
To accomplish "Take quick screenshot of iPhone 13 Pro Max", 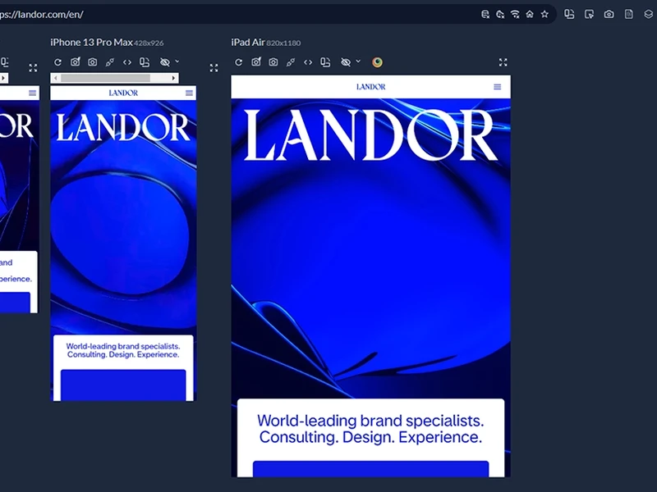I will (76, 62).
